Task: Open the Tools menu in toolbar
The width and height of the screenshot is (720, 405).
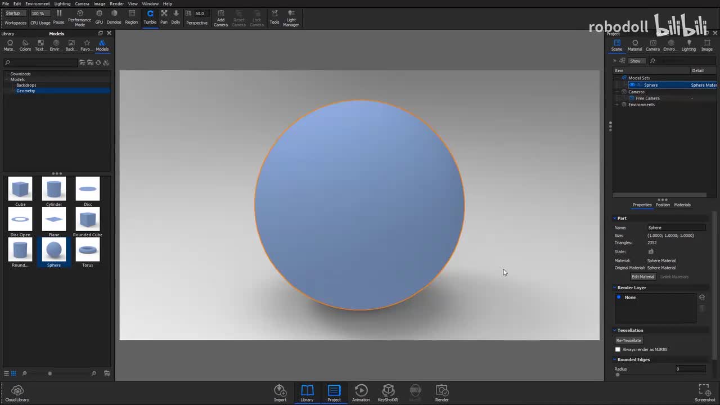Action: [274, 17]
